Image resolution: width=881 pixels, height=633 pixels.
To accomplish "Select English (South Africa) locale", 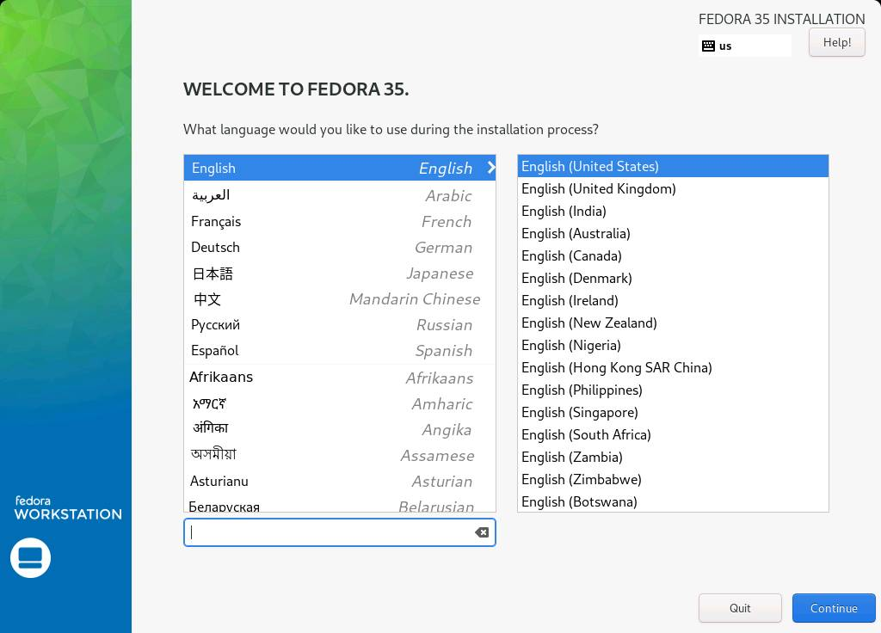I will [673, 434].
